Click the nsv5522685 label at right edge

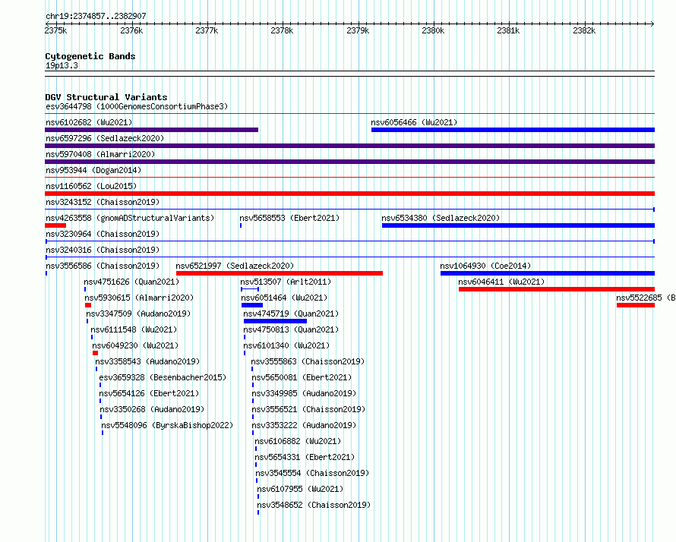(646, 298)
